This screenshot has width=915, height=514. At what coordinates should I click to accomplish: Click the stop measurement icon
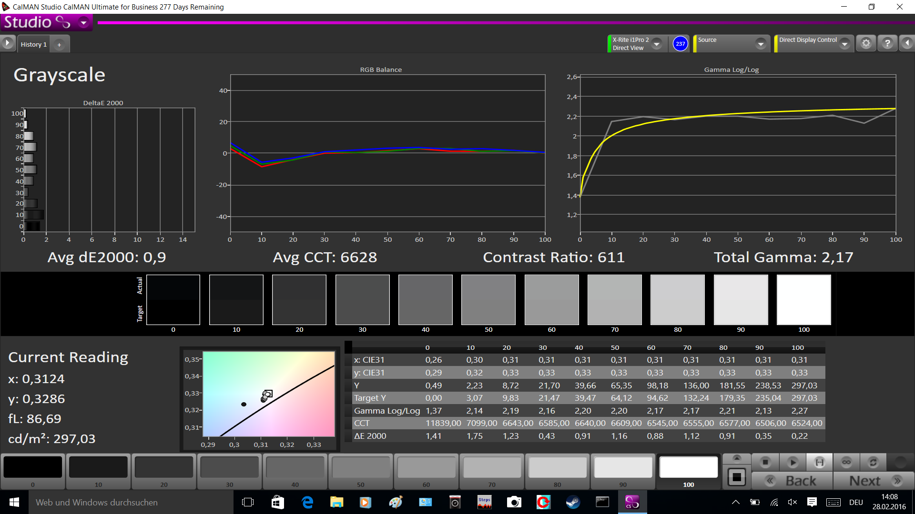(765, 462)
